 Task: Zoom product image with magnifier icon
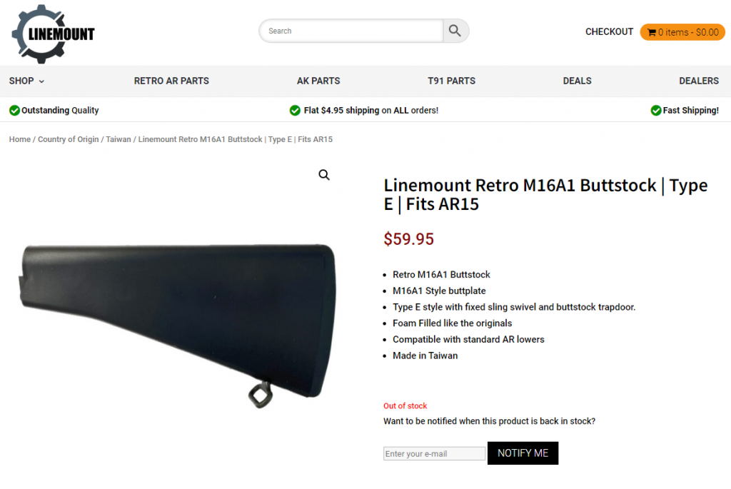(x=324, y=175)
